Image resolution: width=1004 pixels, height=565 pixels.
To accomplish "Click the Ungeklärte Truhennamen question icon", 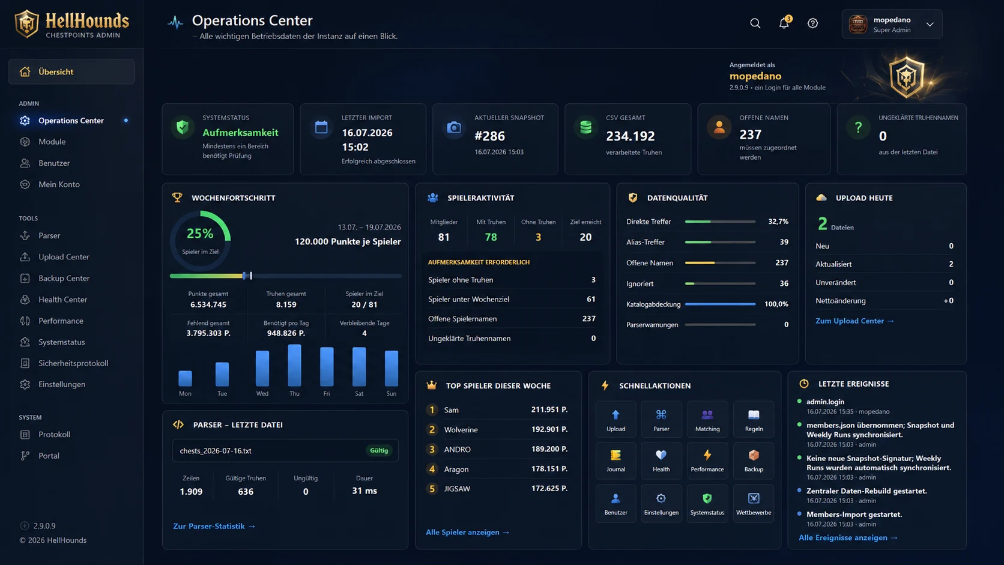I will (858, 127).
